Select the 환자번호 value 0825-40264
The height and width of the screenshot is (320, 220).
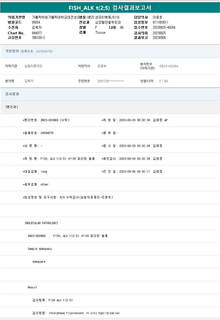coord(169,66)
